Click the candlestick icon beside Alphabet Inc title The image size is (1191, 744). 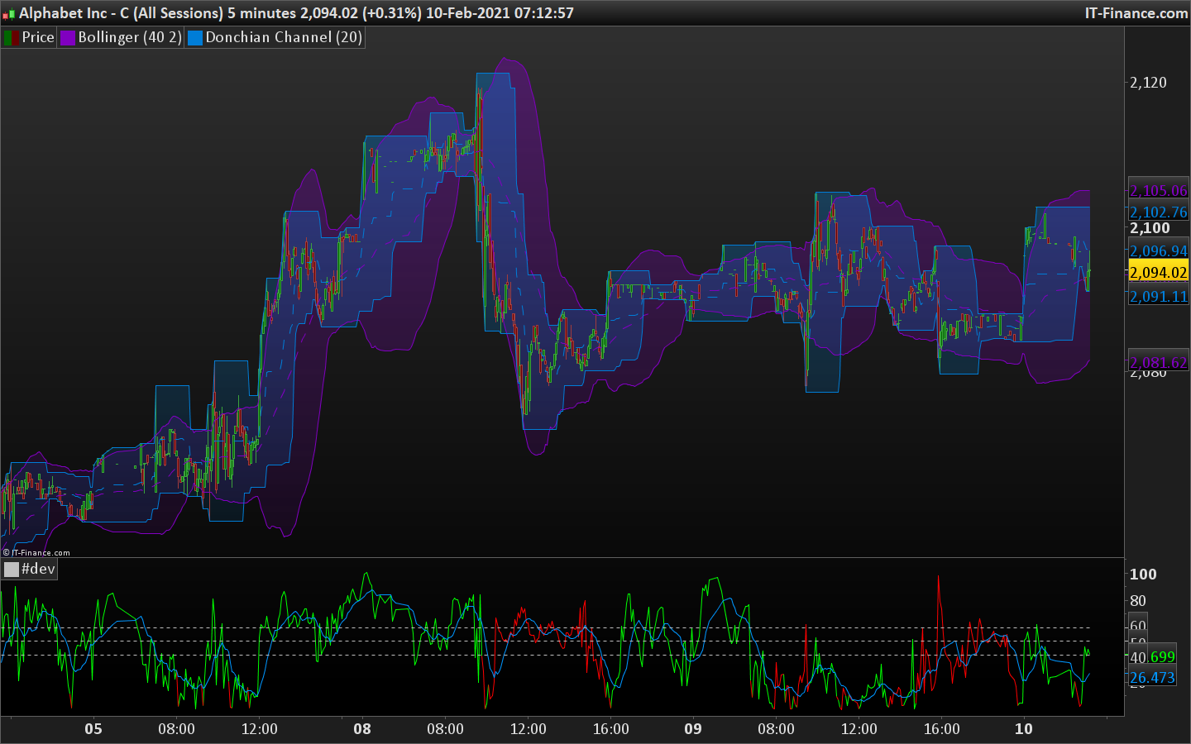click(9, 13)
